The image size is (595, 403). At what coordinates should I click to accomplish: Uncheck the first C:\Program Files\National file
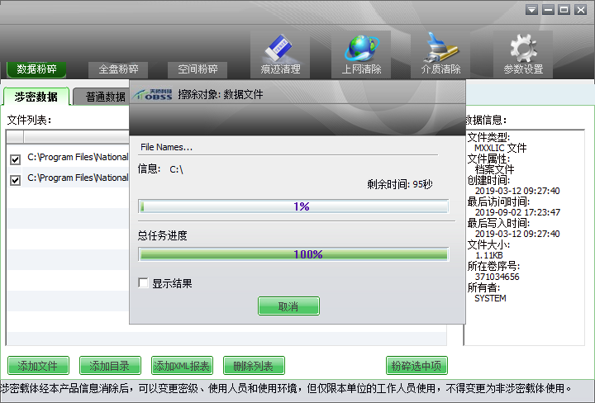click(15, 159)
